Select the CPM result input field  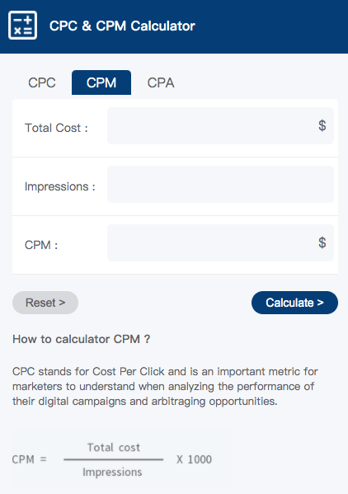(x=220, y=243)
